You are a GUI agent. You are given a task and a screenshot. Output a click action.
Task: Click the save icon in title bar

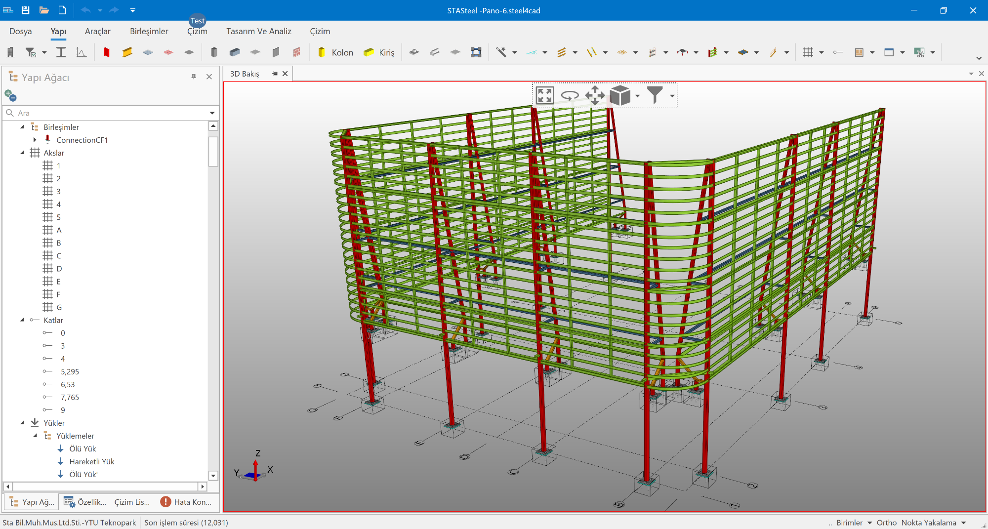[26, 10]
